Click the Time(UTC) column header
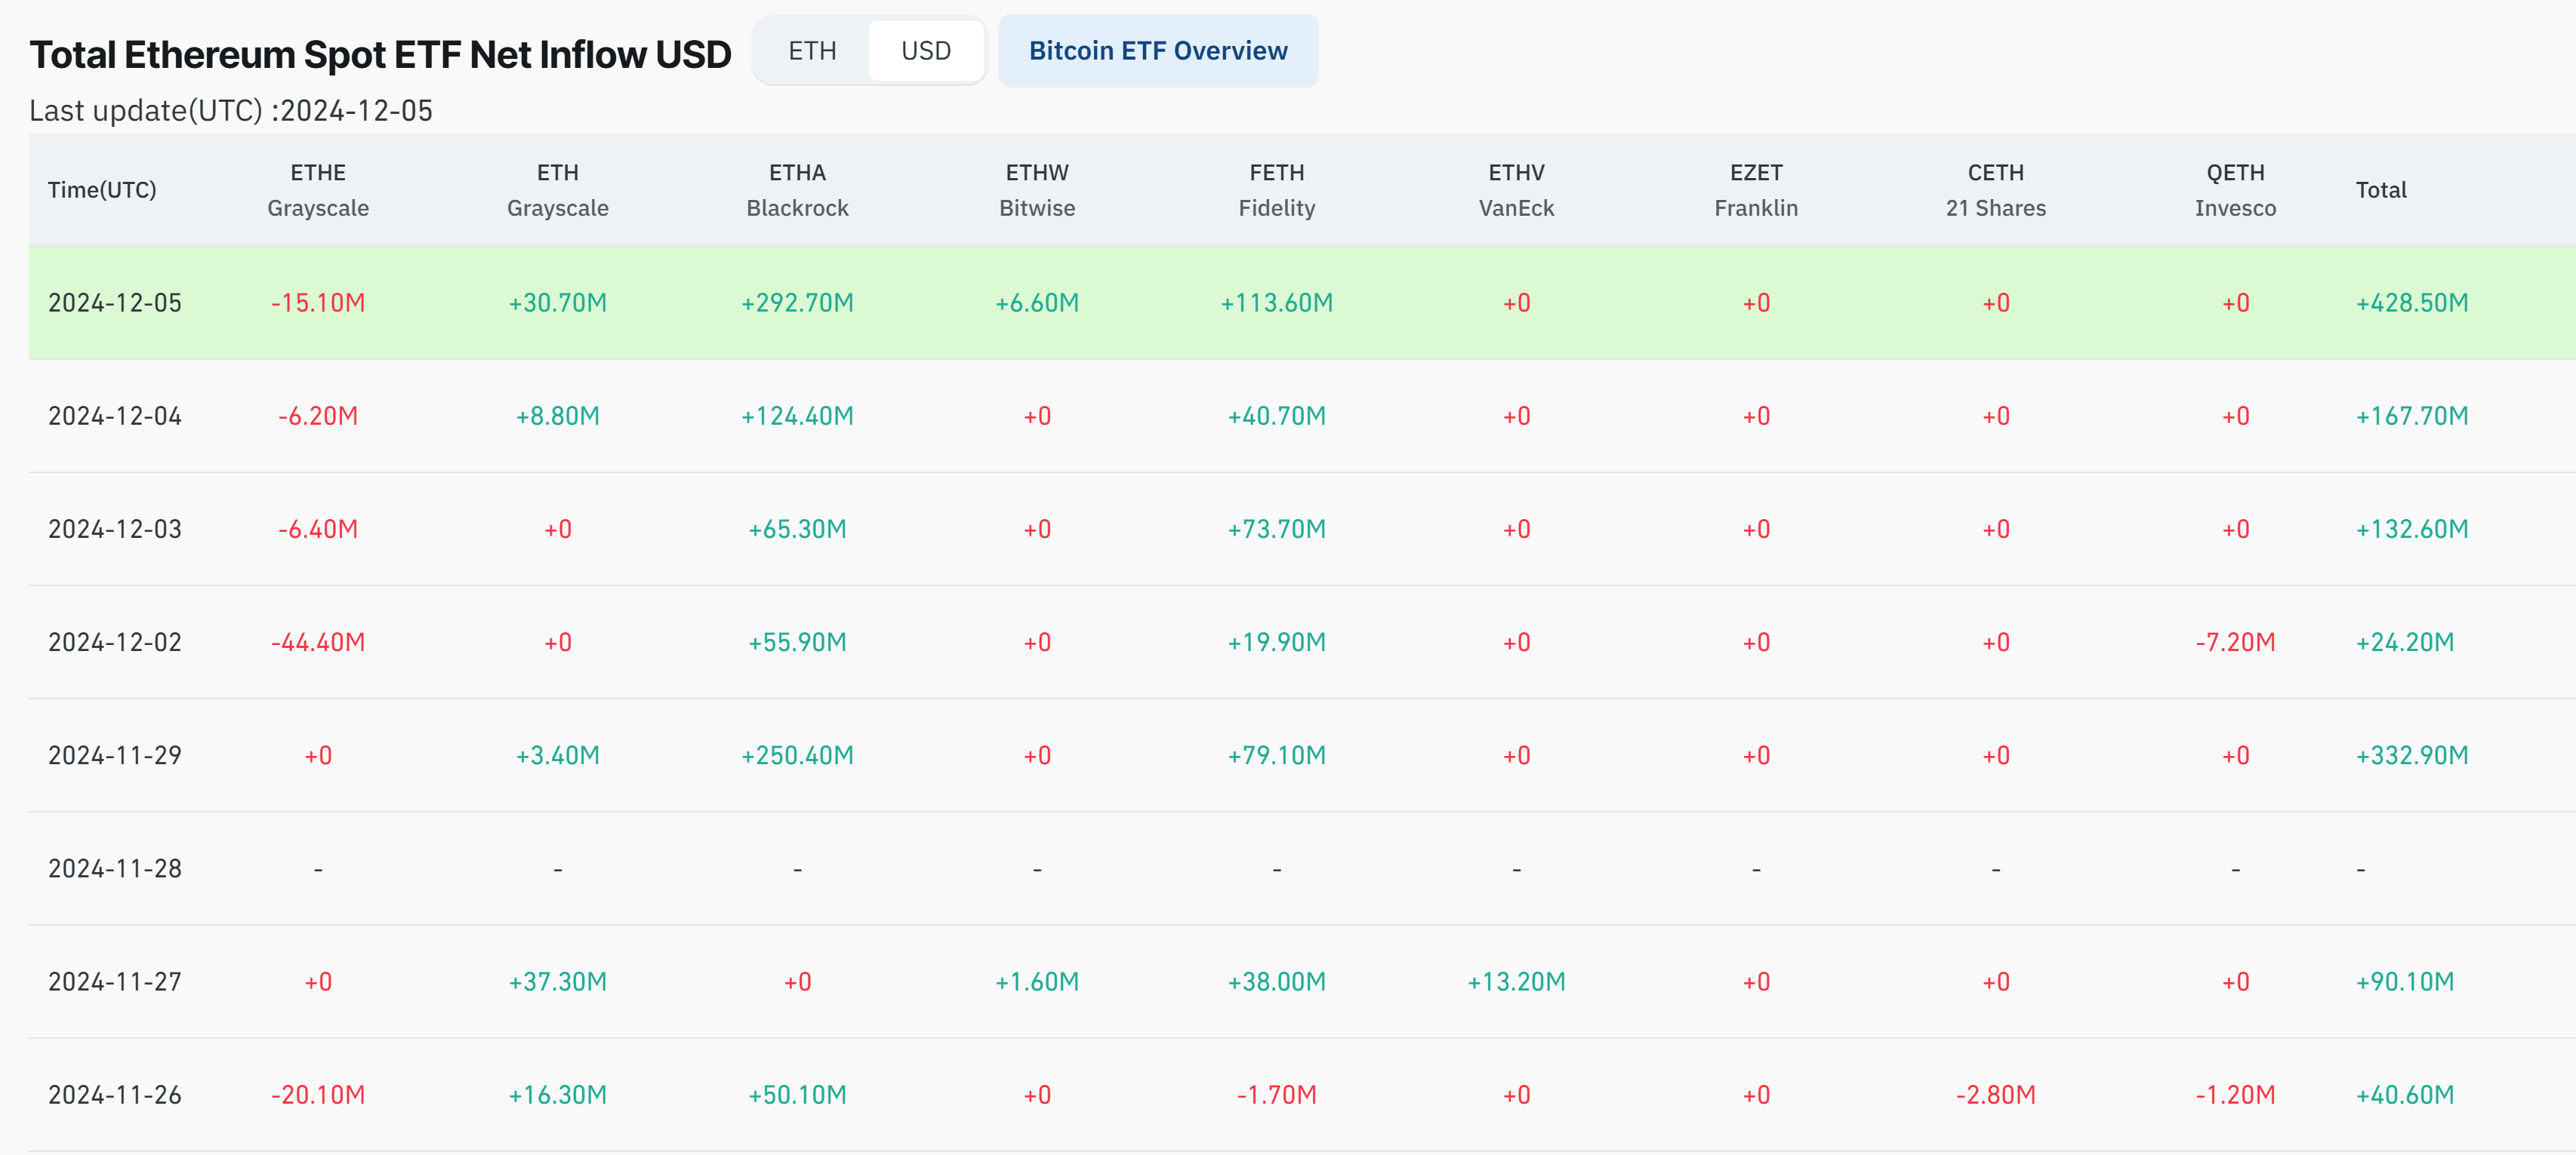The width and height of the screenshot is (2576, 1155). [102, 190]
